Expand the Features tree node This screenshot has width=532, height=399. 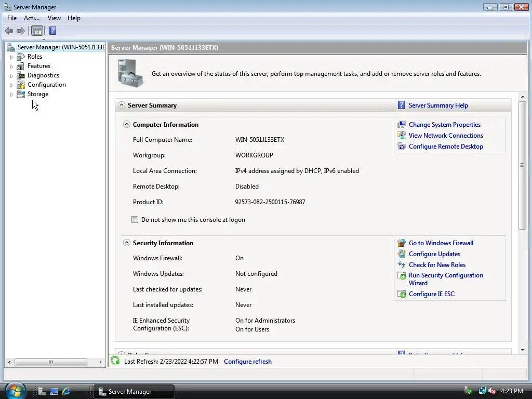pos(11,66)
